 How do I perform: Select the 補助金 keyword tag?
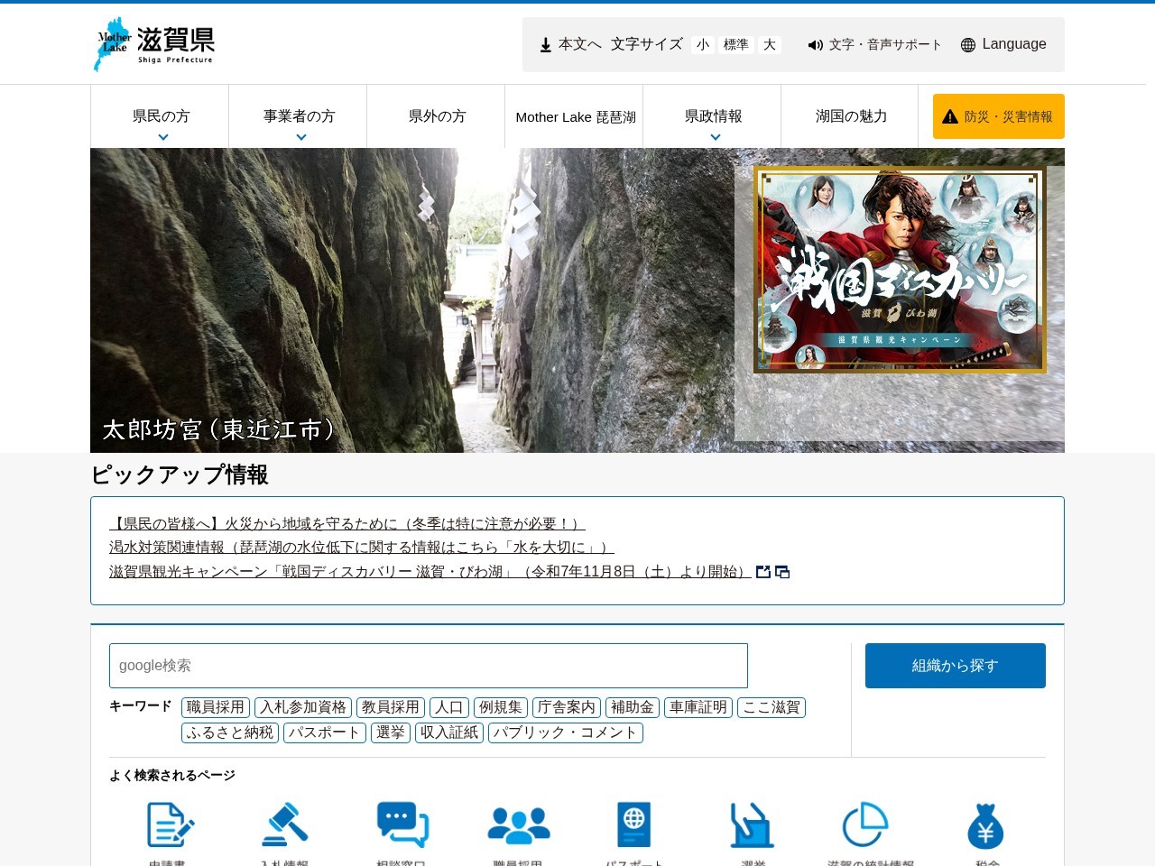(633, 707)
